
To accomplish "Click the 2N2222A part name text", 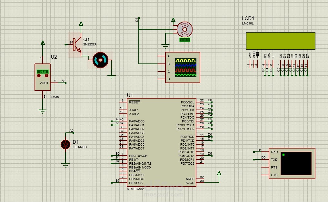I will (x=90, y=44).
